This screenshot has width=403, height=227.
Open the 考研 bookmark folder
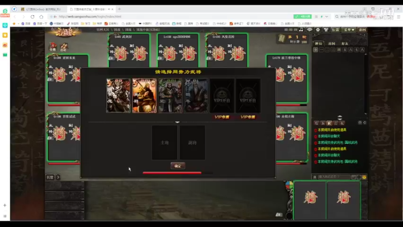[x=97, y=23]
